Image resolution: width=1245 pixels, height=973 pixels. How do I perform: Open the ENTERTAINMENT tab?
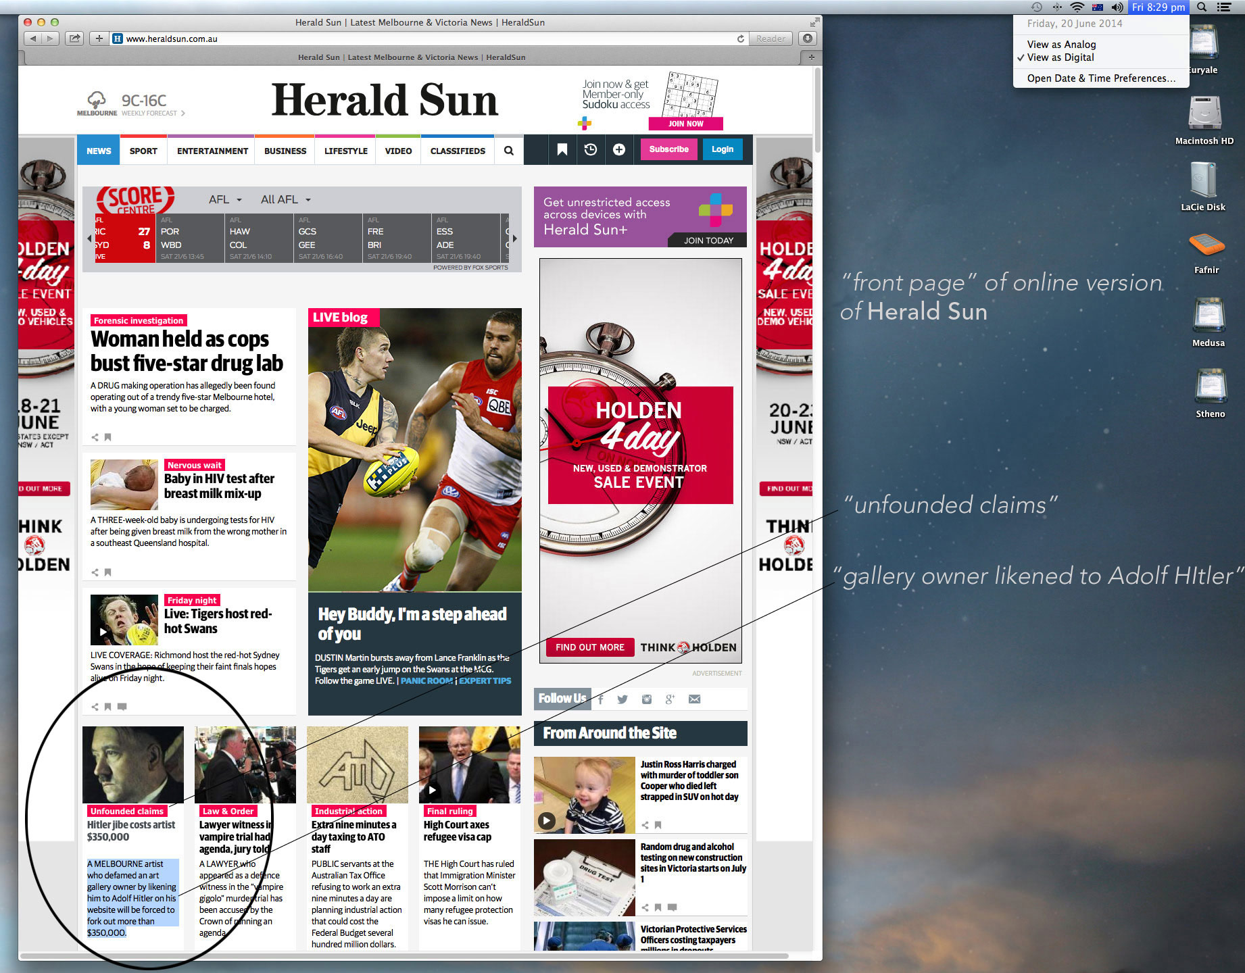[x=212, y=151]
